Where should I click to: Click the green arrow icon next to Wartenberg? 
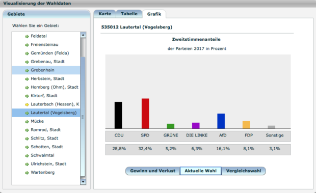(27, 173)
